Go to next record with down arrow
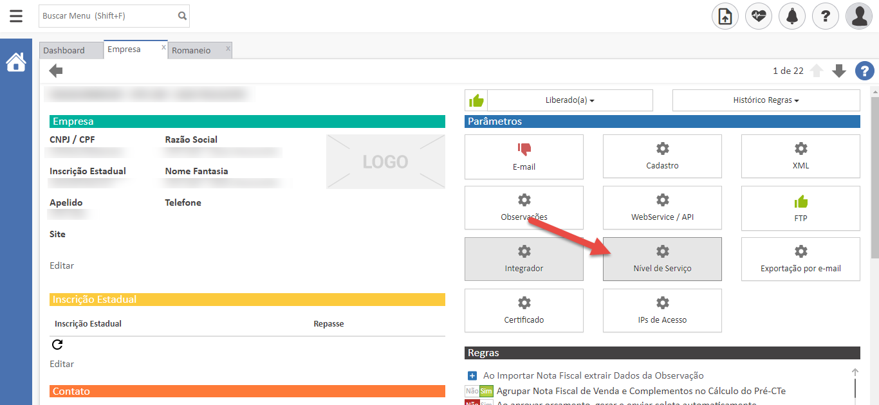The image size is (879, 405). (839, 71)
